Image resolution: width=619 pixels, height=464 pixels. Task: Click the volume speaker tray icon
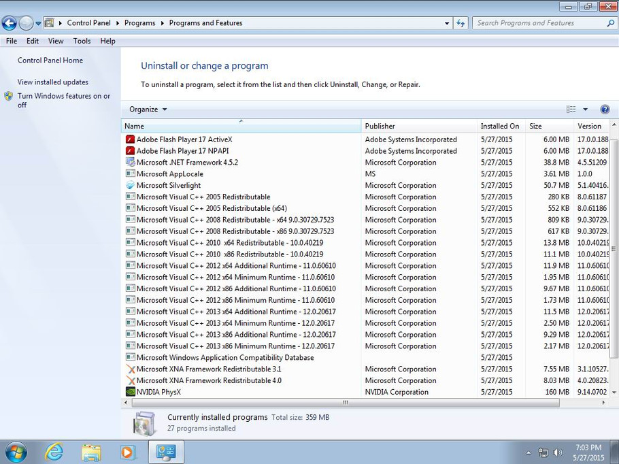tap(558, 452)
